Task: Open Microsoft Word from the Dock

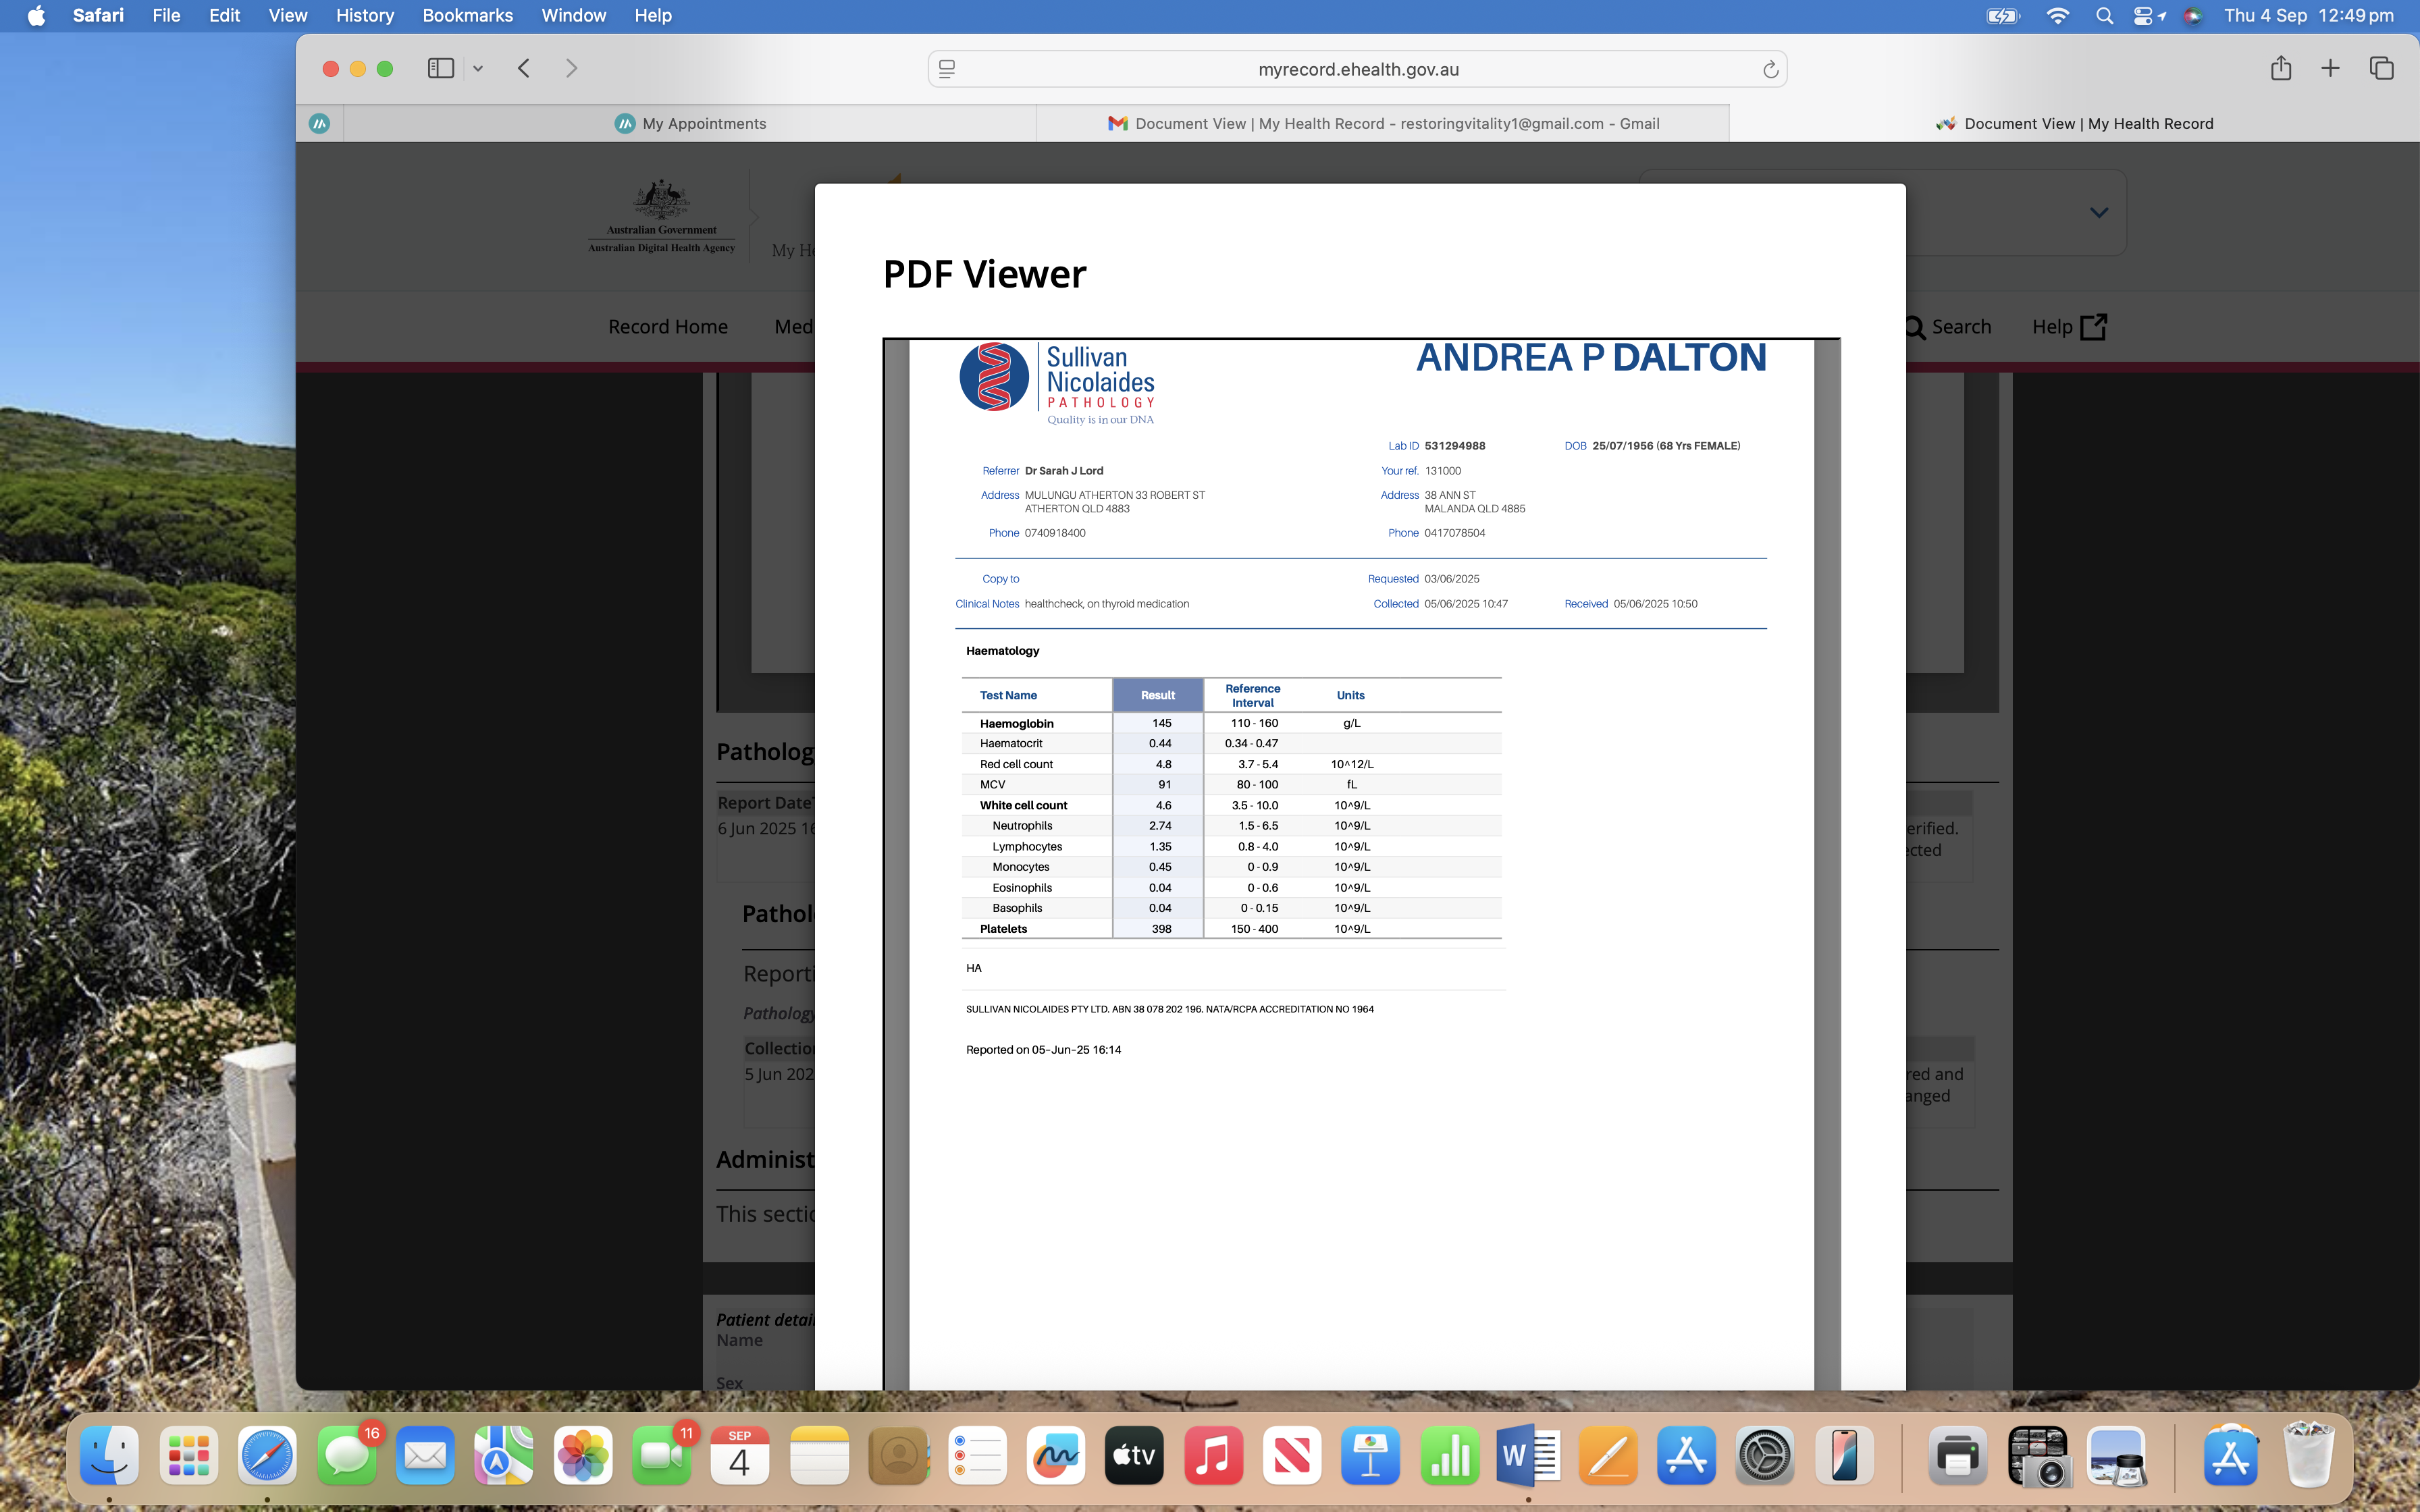Action: [x=1527, y=1455]
